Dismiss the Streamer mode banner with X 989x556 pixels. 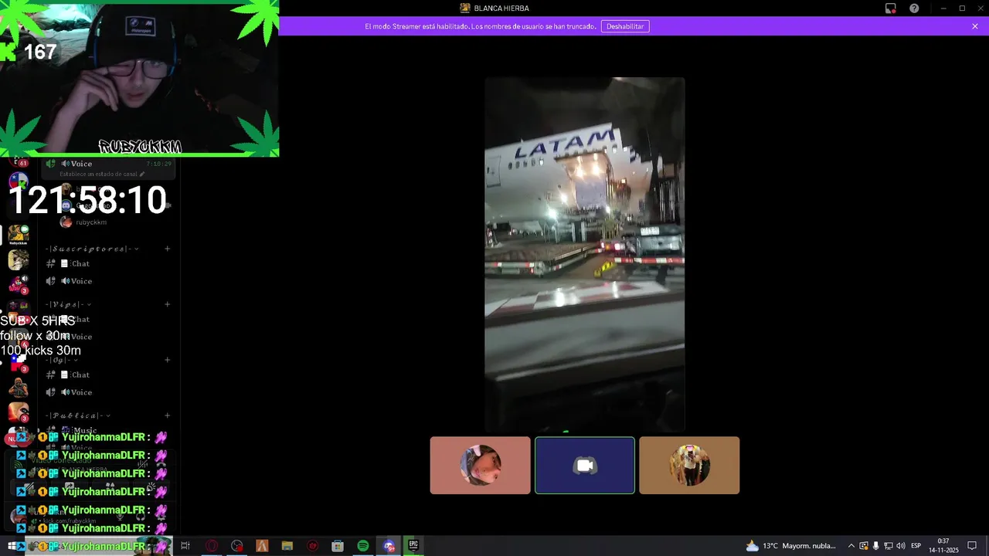(975, 26)
